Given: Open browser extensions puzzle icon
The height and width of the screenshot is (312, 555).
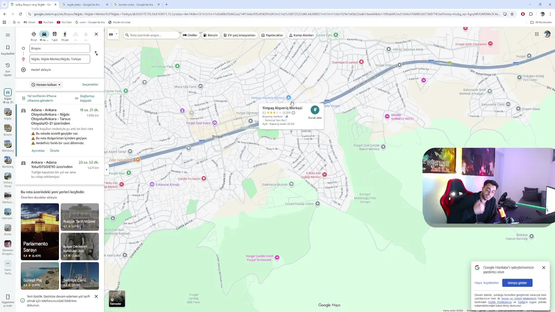Looking at the screenshot, I should pos(531,14).
